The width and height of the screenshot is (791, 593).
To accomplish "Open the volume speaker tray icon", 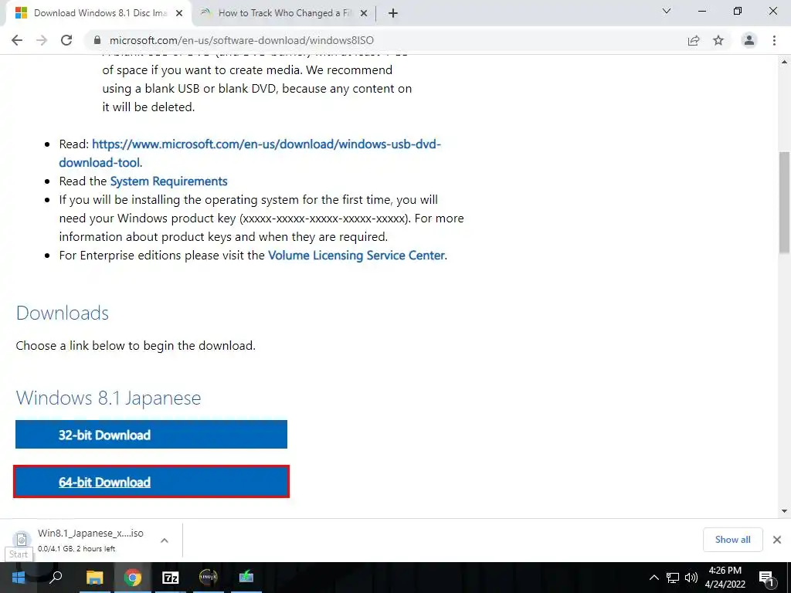I will (691, 578).
